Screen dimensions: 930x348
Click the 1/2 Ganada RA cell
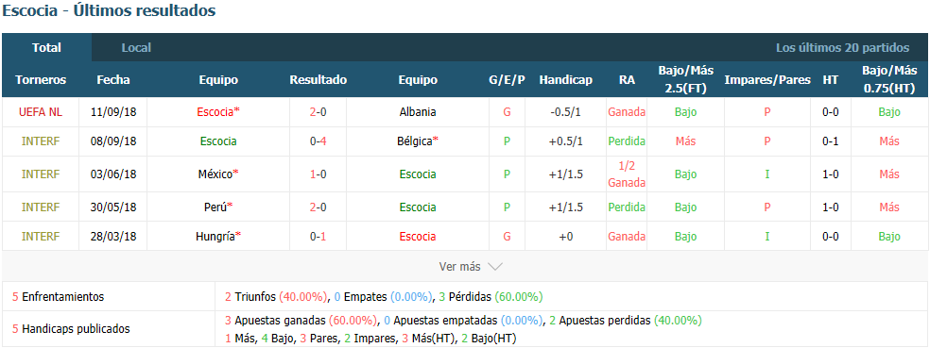(x=627, y=174)
